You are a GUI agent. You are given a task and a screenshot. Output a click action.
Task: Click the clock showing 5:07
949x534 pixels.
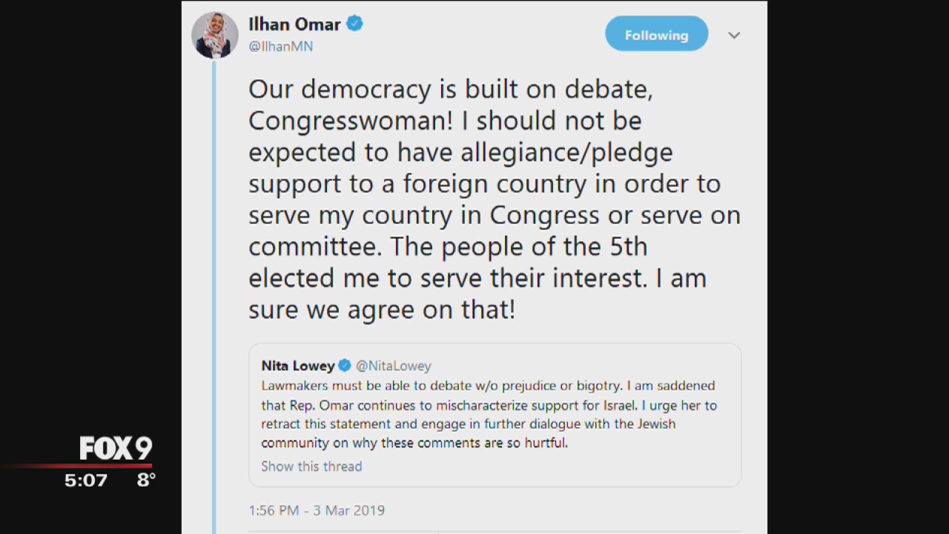[x=85, y=480]
